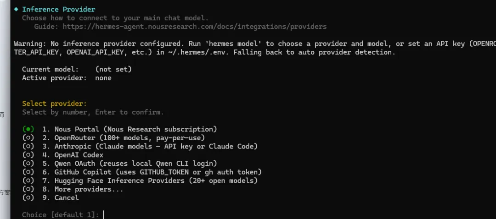Screen dimensions: 496x219
Task: Enable the Hugging Face Inference Providers radio
Action: (x=28, y=181)
